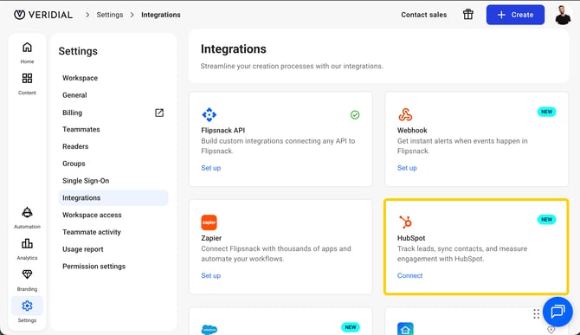Click the Zapier card title

[211, 238]
